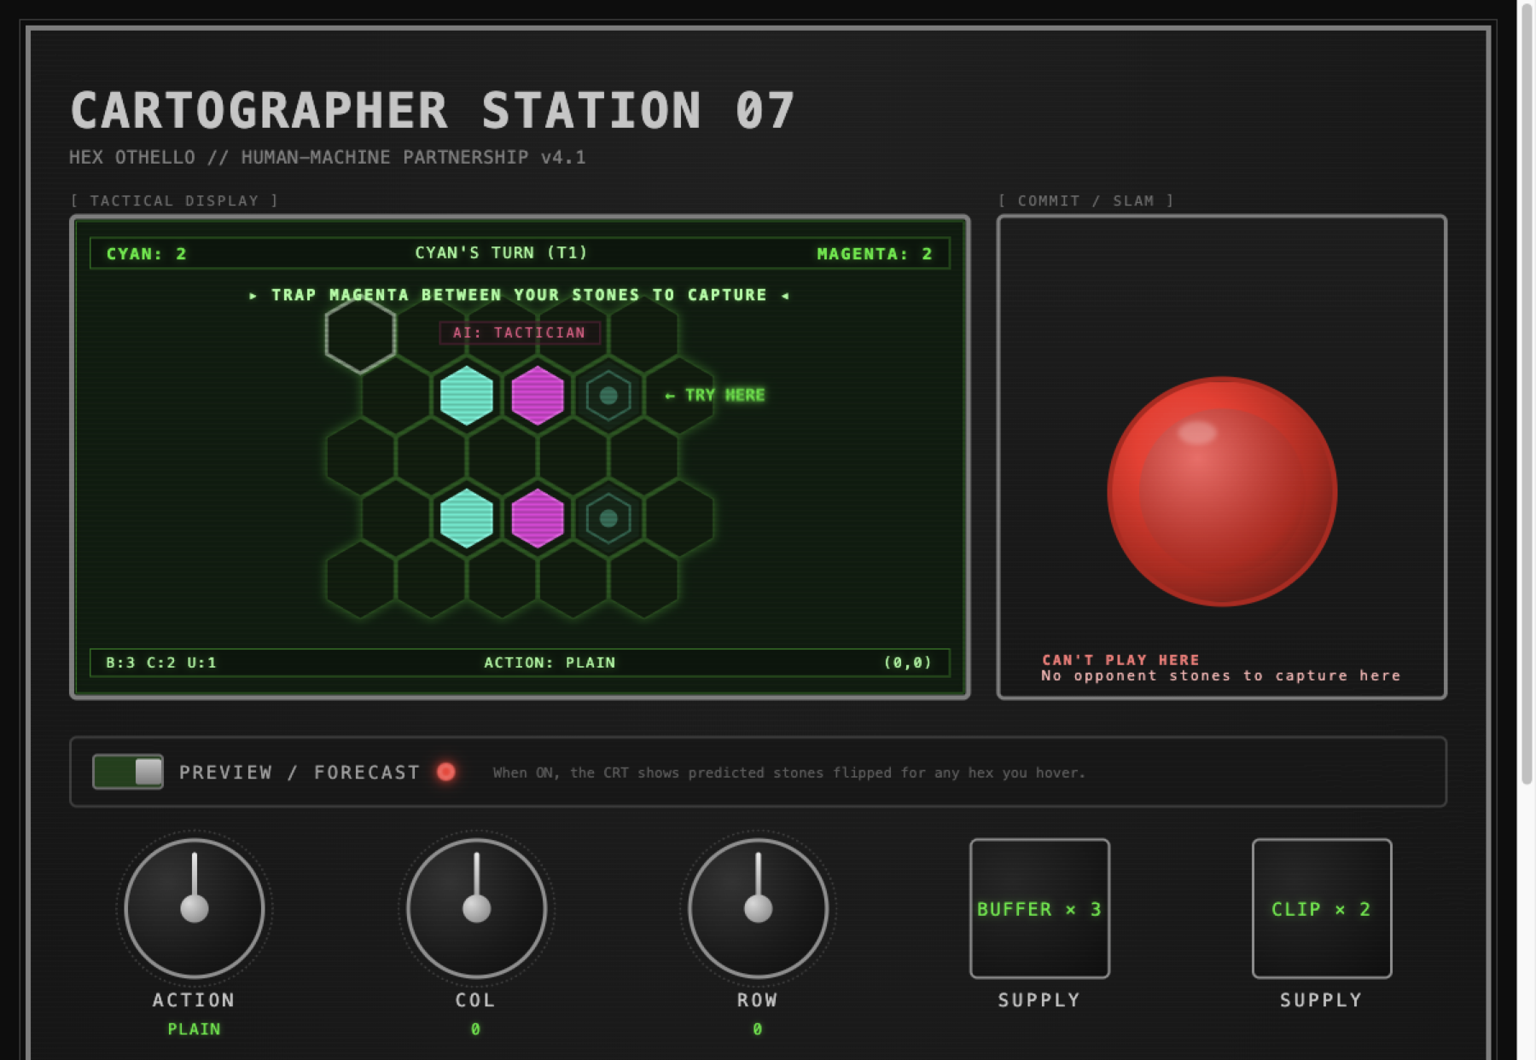Select the CLIP × 2 supply box
The width and height of the screenshot is (1536, 1060).
tap(1321, 908)
